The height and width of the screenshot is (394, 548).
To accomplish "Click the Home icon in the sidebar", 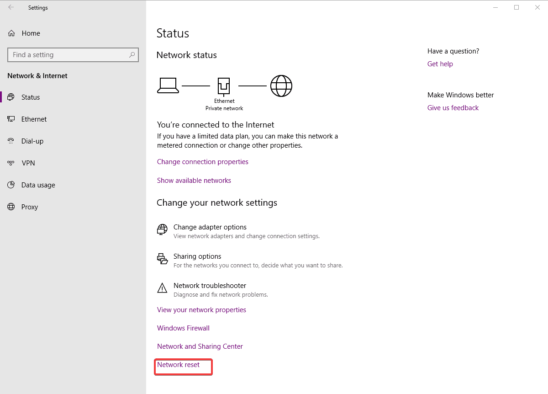I will [11, 33].
